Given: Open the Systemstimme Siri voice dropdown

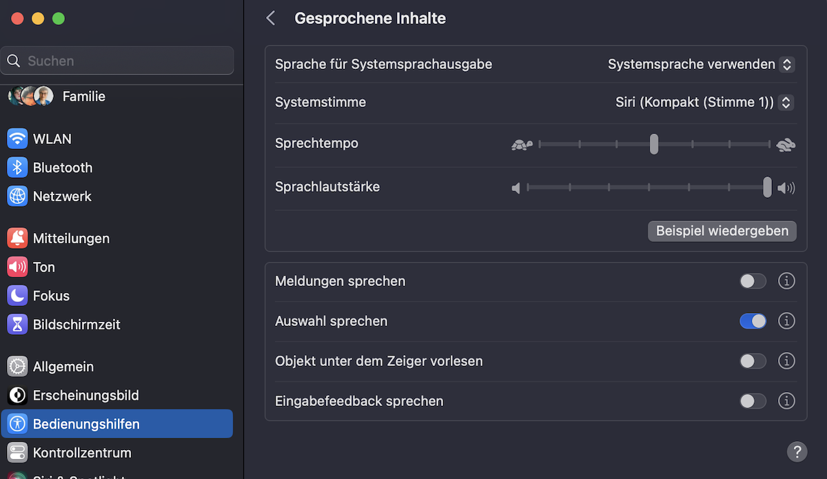Looking at the screenshot, I should [x=704, y=102].
